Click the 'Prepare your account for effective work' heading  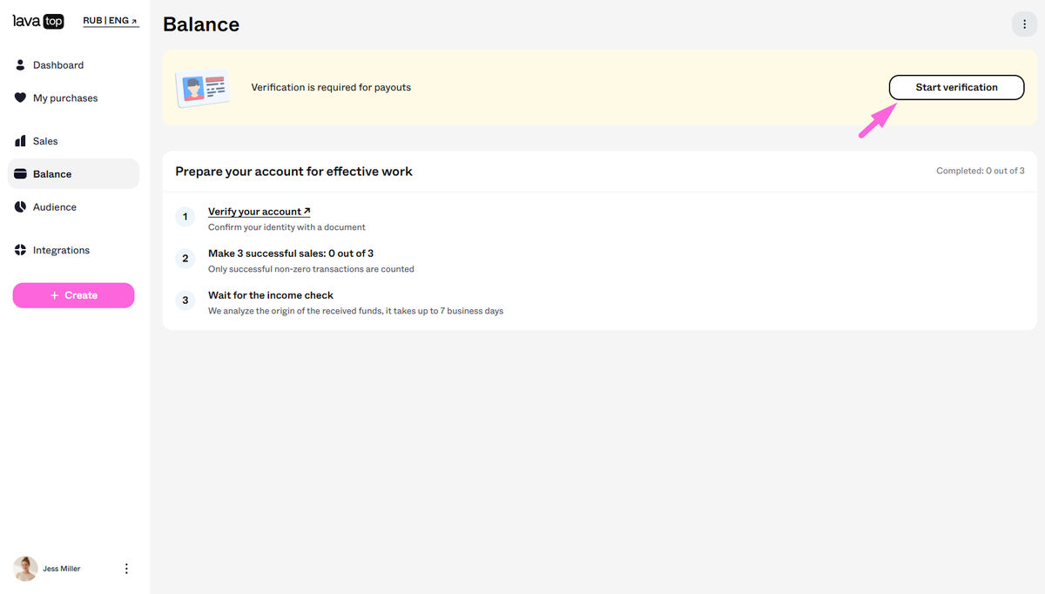pyautogui.click(x=293, y=172)
